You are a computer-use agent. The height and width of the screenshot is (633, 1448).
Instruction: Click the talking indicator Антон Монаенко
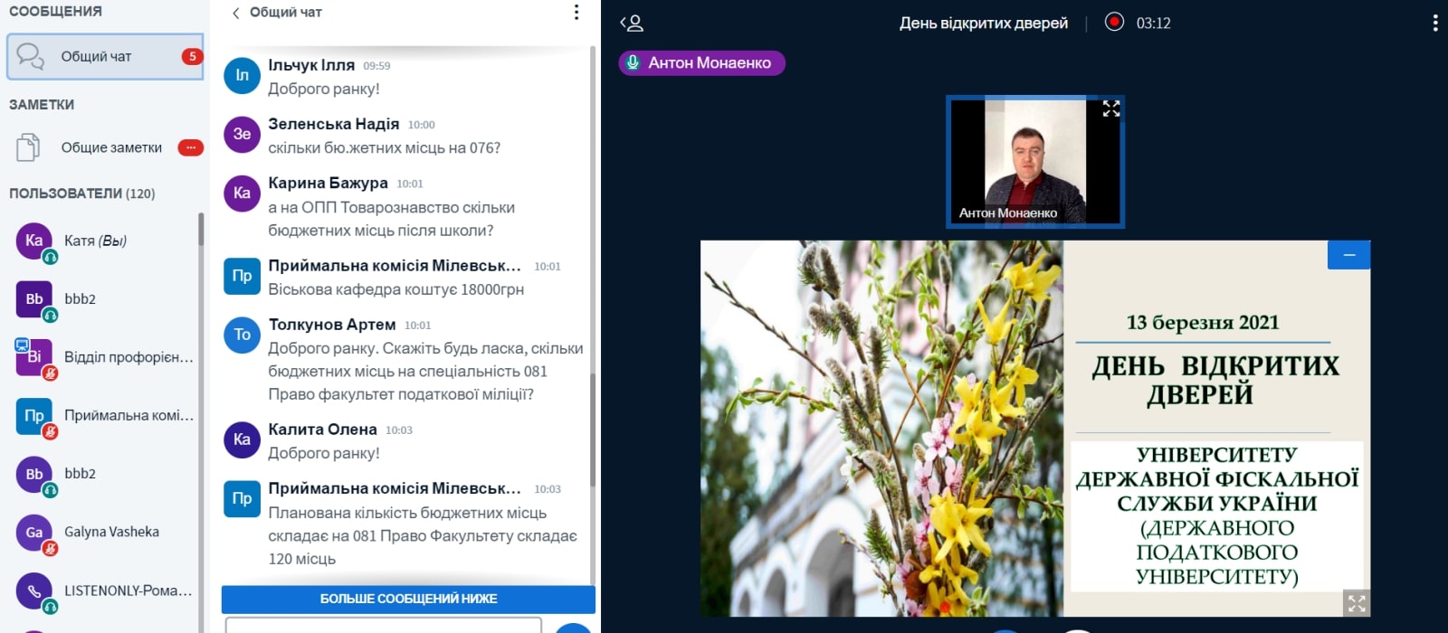(701, 62)
